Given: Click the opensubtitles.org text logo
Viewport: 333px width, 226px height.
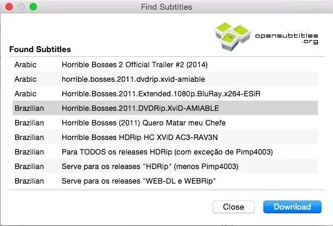Looking at the screenshot, I should click(286, 39).
